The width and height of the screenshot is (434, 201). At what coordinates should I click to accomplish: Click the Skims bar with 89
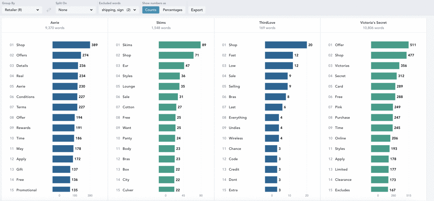[x=180, y=45]
